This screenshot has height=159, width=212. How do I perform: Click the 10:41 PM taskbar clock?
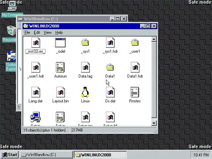(x=201, y=155)
